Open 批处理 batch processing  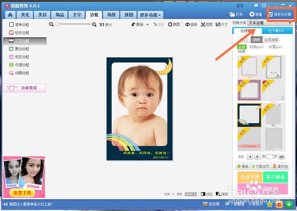pyautogui.click(x=211, y=204)
